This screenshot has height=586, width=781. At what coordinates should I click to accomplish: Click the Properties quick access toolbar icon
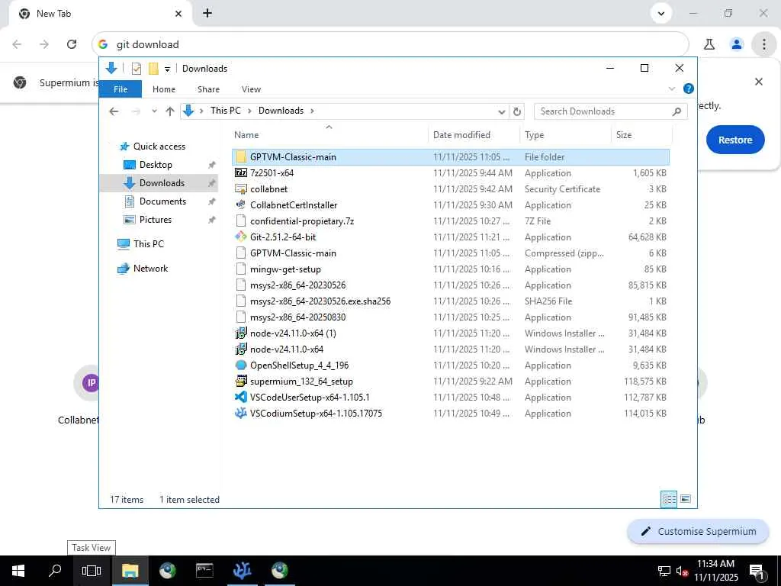[x=136, y=69]
